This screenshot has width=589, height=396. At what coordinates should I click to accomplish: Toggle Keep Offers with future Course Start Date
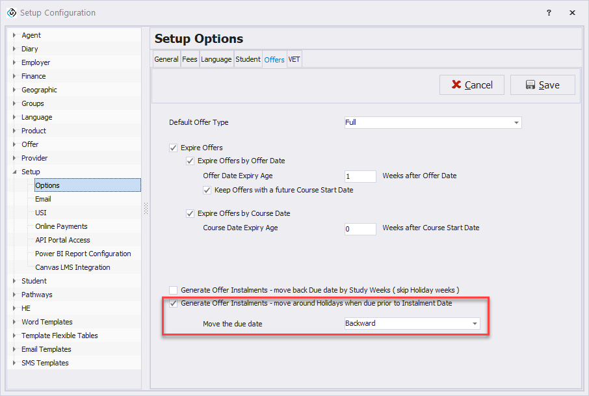(208, 190)
